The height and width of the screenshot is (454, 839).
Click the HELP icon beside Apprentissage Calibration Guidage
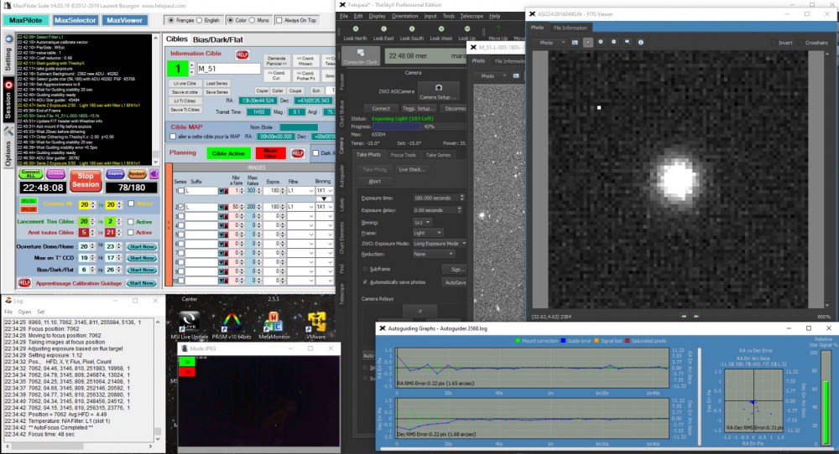click(x=24, y=282)
